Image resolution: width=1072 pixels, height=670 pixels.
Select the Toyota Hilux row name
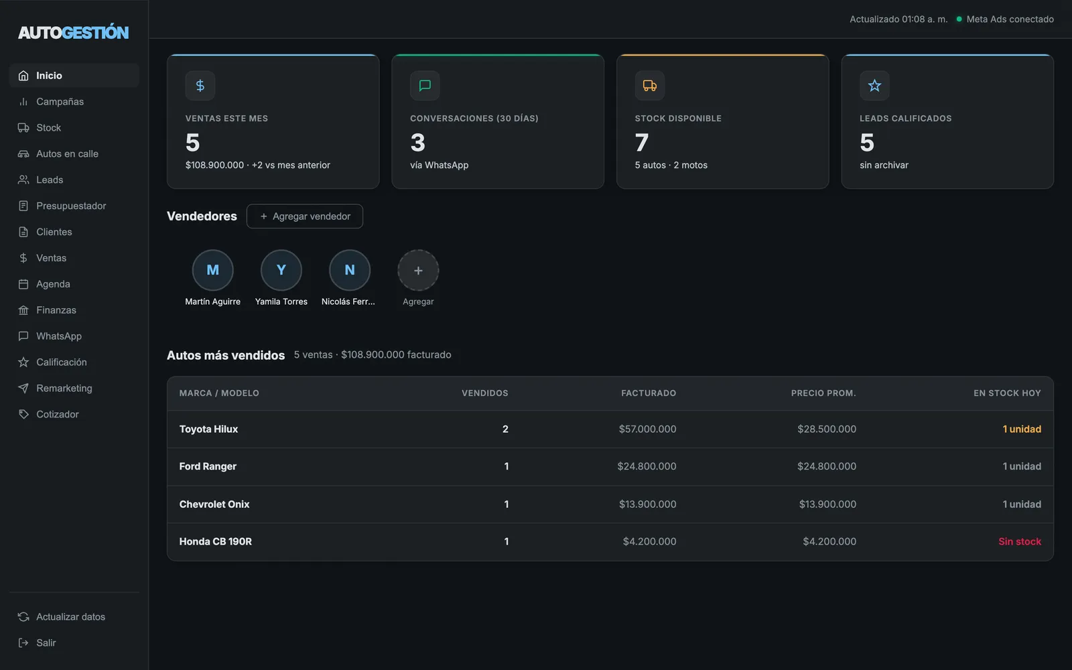(x=208, y=429)
